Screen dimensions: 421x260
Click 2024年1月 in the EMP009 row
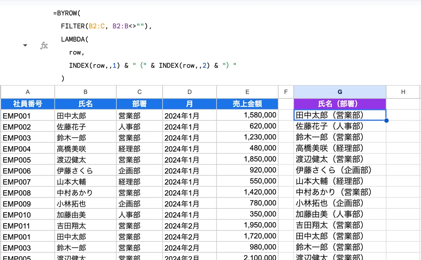pyautogui.click(x=189, y=204)
